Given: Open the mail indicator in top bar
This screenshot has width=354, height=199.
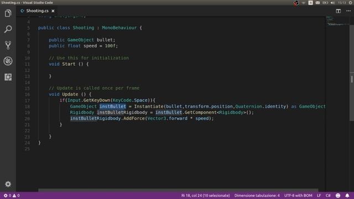Looking at the screenshot, I should 317,3.
